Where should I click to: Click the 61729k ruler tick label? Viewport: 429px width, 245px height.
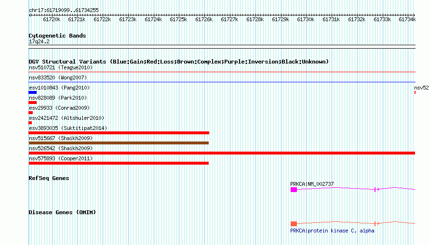click(281, 19)
